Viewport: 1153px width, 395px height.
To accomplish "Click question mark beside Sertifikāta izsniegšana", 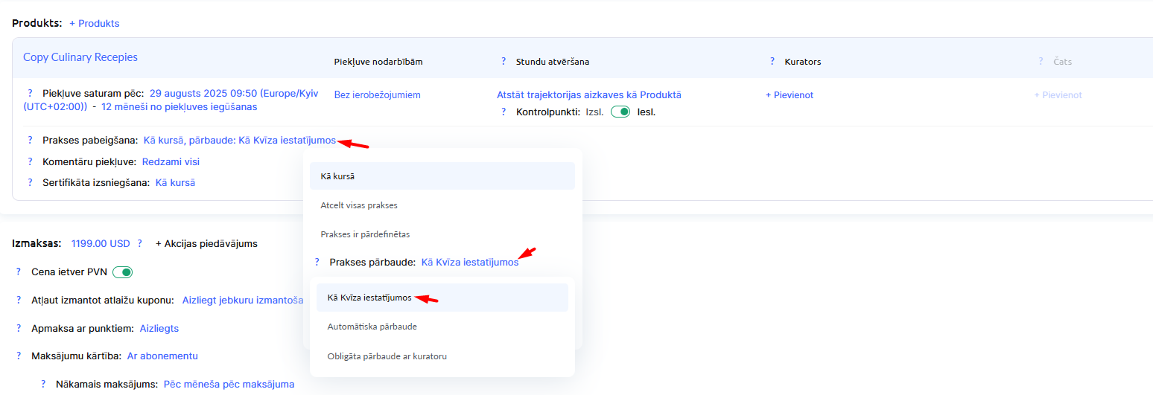I will (x=31, y=182).
